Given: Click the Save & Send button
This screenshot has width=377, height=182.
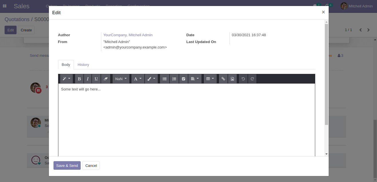Looking at the screenshot, I should (x=67, y=166).
